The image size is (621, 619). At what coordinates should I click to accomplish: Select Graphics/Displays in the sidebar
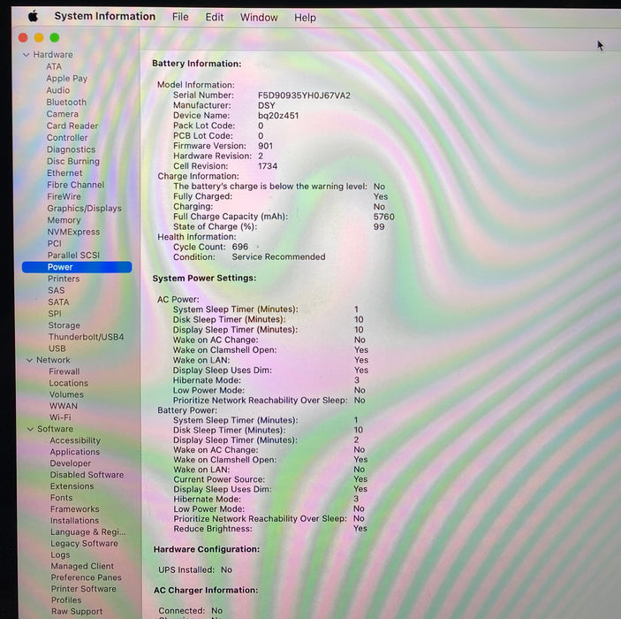[x=84, y=209]
